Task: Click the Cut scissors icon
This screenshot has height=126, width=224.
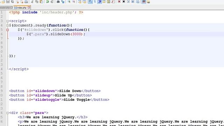Action: pyautogui.click(x=32, y=1)
